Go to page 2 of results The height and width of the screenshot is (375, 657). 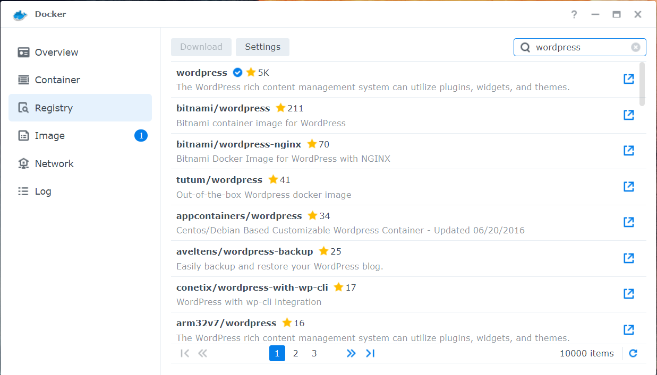click(x=296, y=353)
